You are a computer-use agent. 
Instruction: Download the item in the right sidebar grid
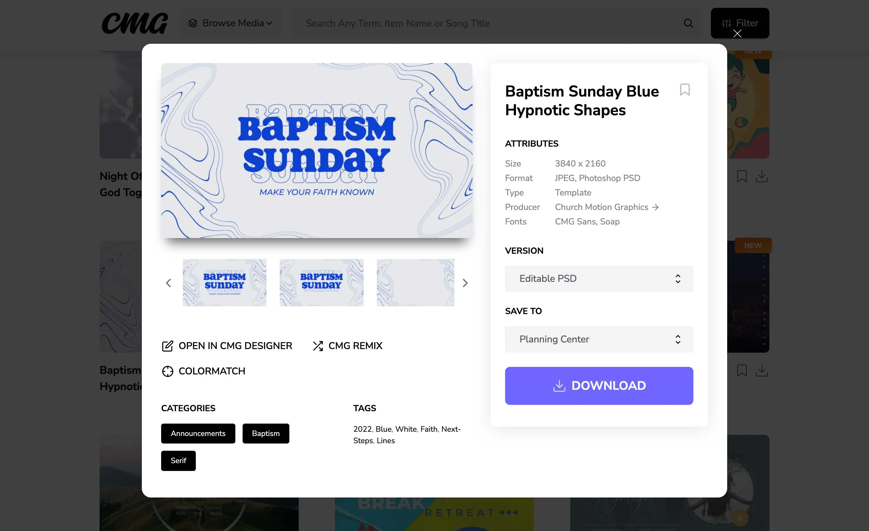tap(762, 176)
